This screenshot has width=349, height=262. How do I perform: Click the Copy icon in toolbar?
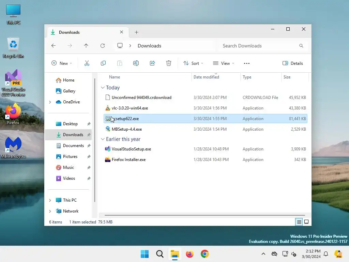click(103, 63)
